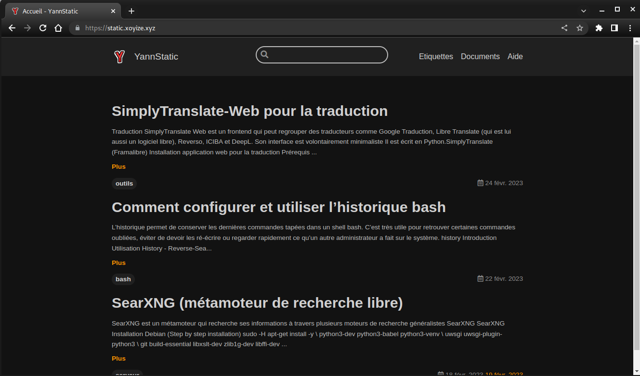Open a new browser tab
Image resolution: width=640 pixels, height=376 pixels.
point(131,11)
